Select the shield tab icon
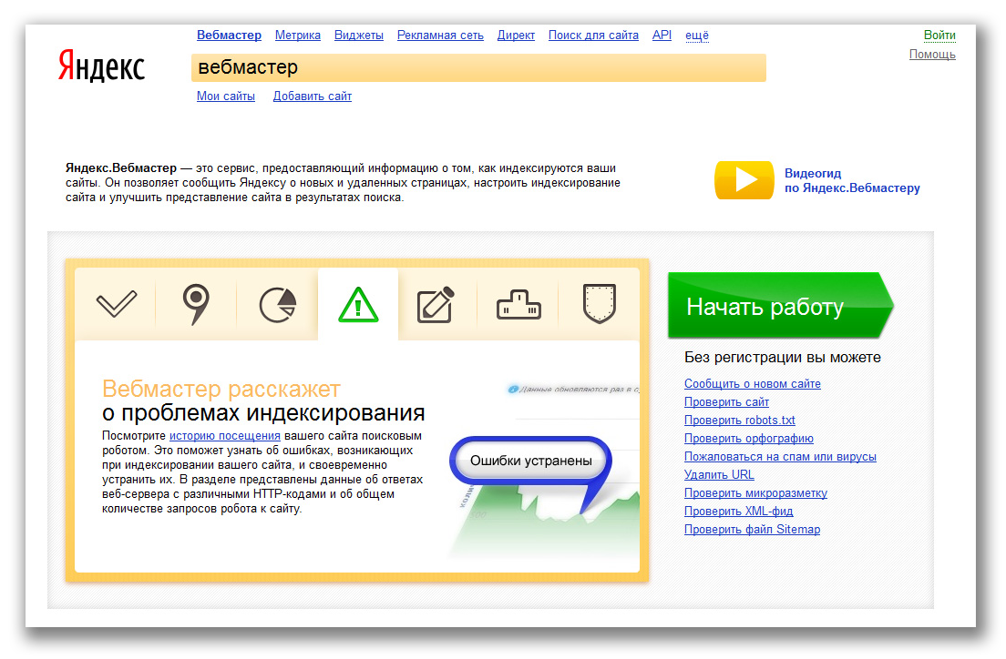Image resolution: width=1006 pixels, height=659 pixels. [600, 304]
